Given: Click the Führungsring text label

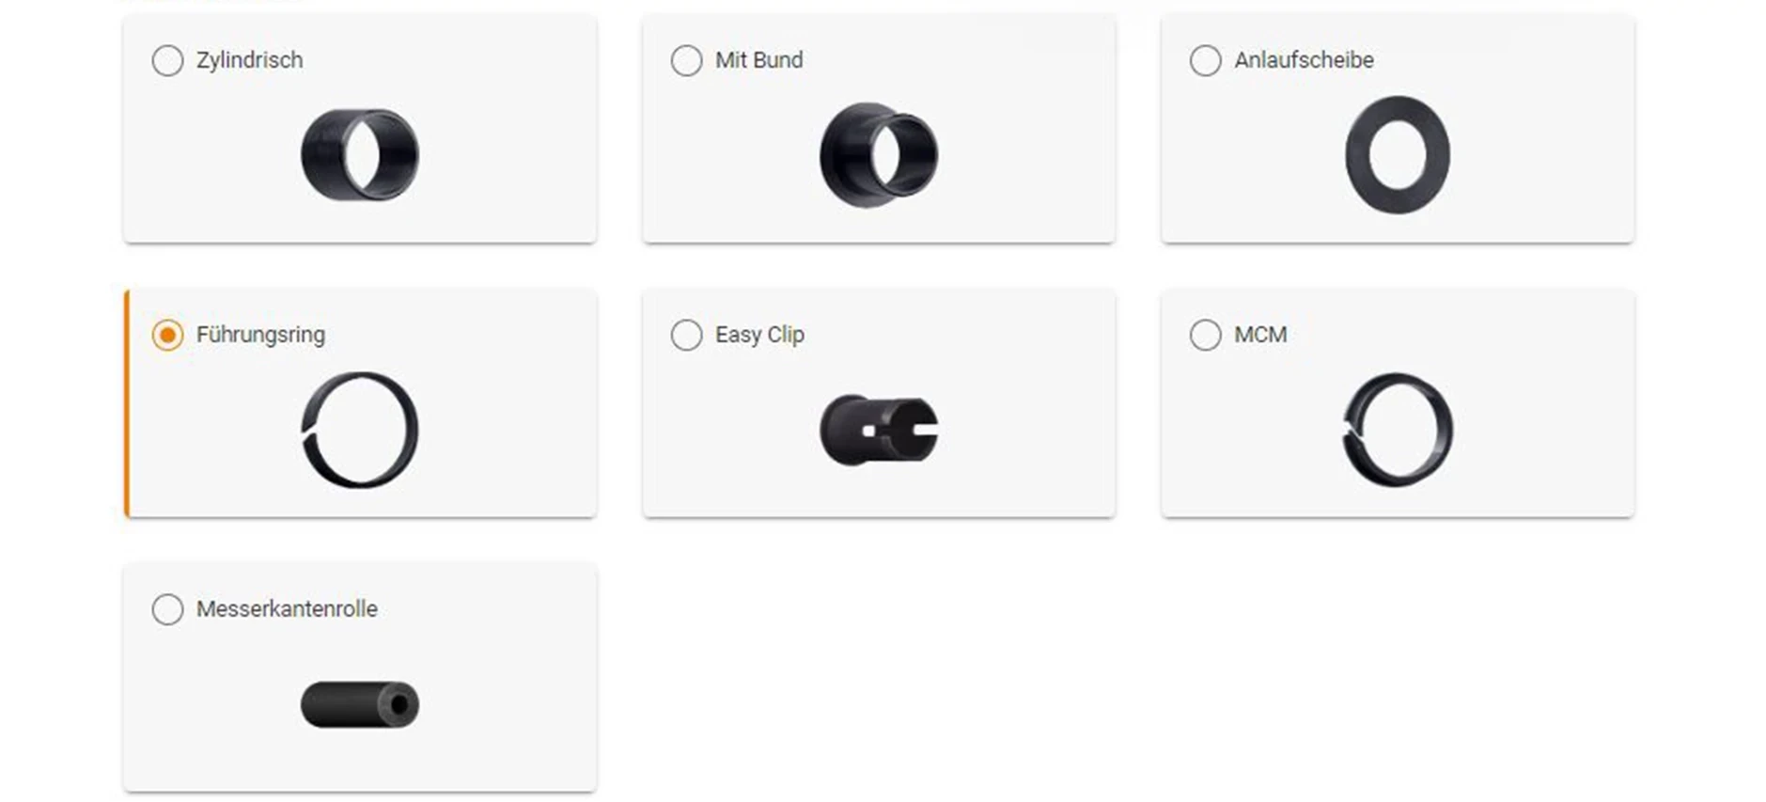Looking at the screenshot, I should coord(260,335).
